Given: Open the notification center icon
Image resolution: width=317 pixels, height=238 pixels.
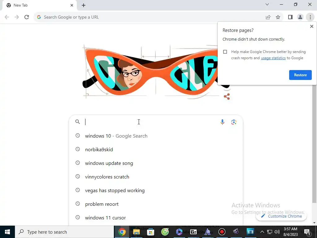Looking at the screenshot, I should 307,232.
